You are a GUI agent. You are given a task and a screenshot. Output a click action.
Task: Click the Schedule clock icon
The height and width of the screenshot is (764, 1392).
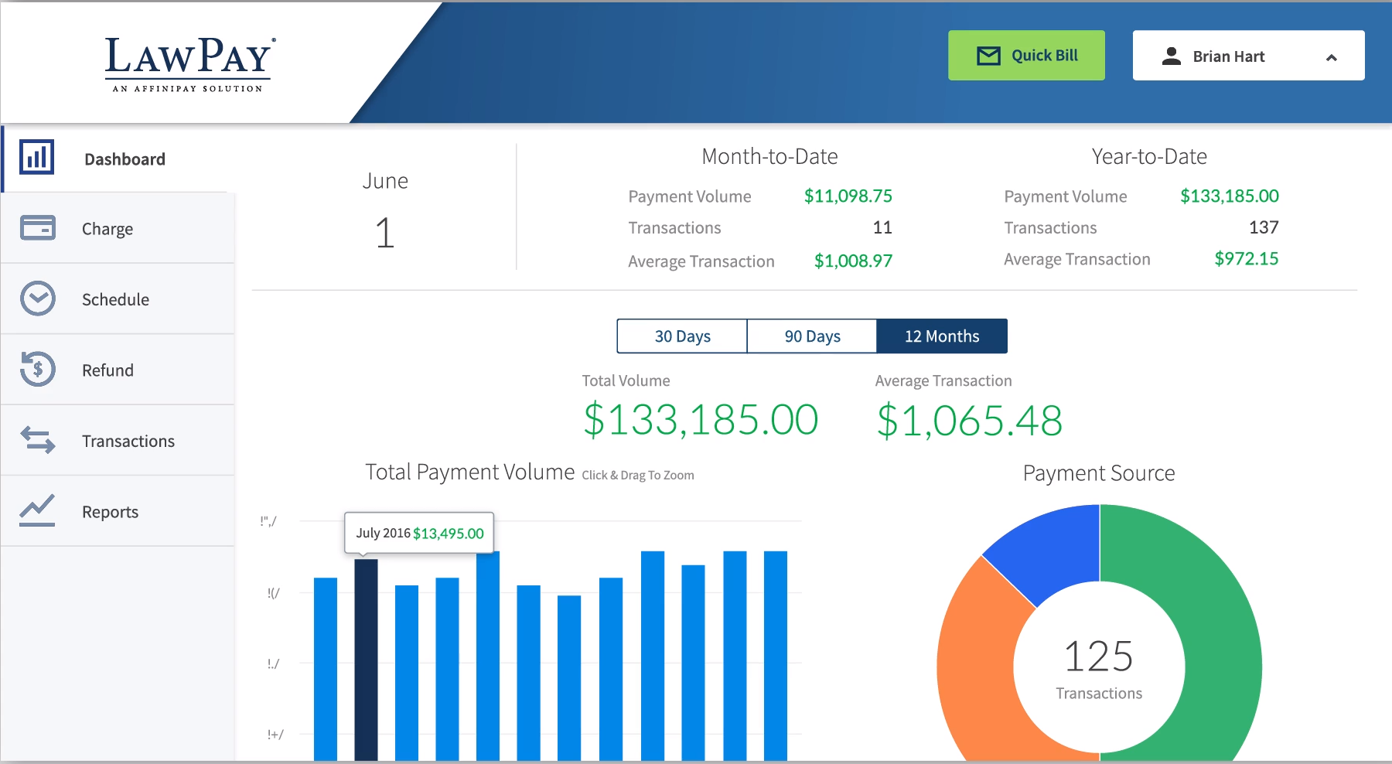click(x=38, y=298)
